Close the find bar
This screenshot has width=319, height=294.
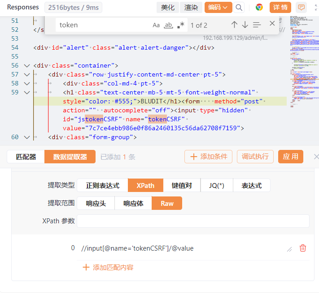point(272,23)
